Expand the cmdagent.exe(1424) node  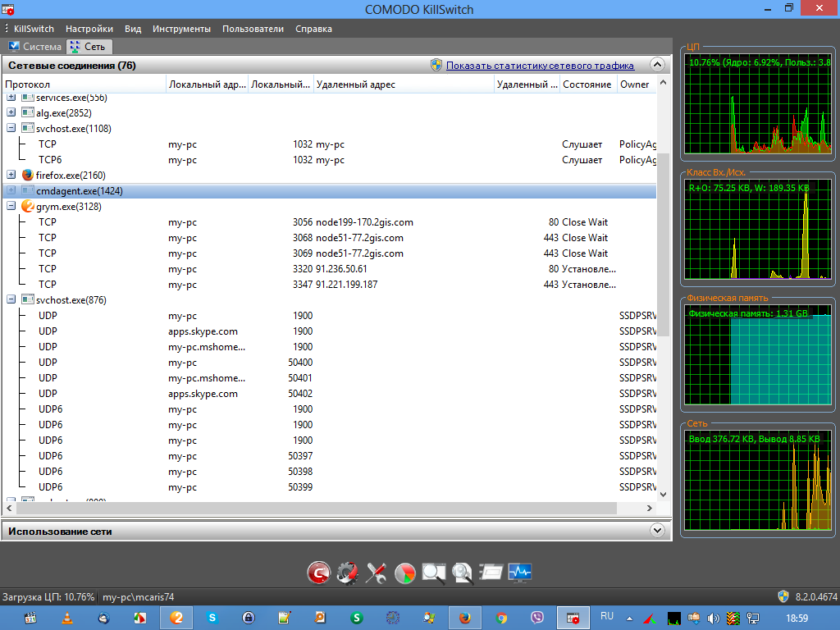coord(11,190)
